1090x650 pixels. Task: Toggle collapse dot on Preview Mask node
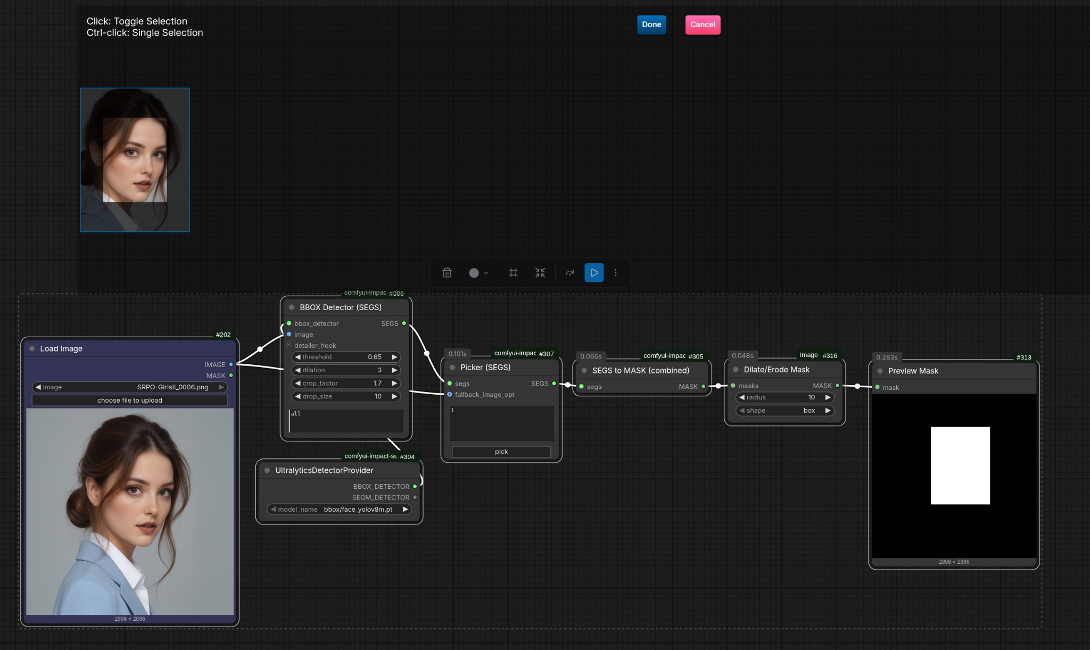click(880, 371)
